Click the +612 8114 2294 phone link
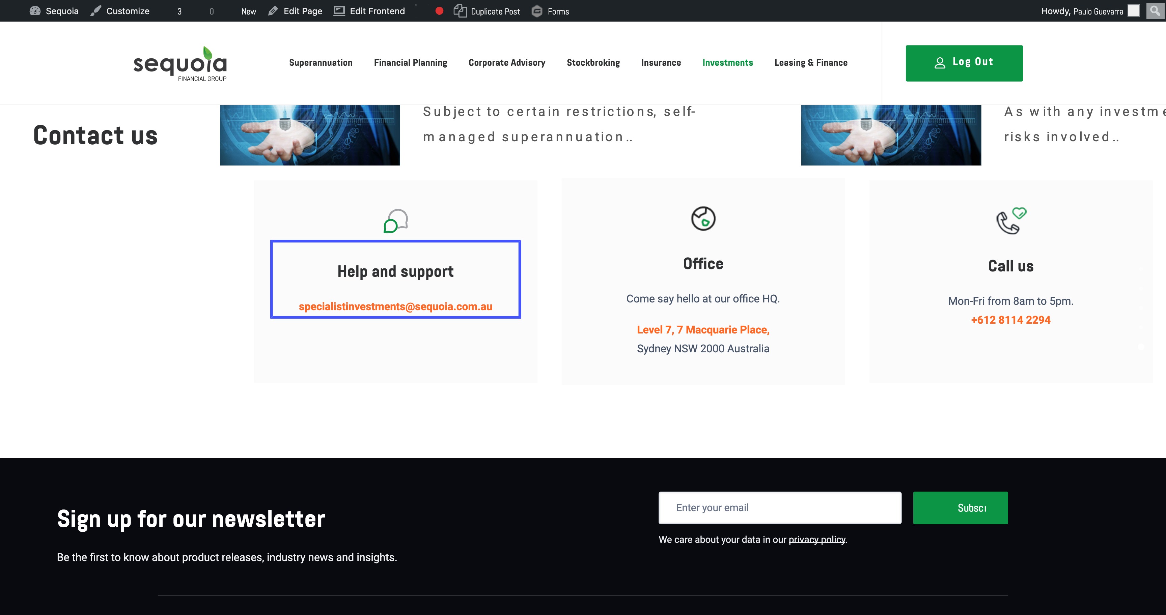1166x615 pixels. click(1010, 320)
